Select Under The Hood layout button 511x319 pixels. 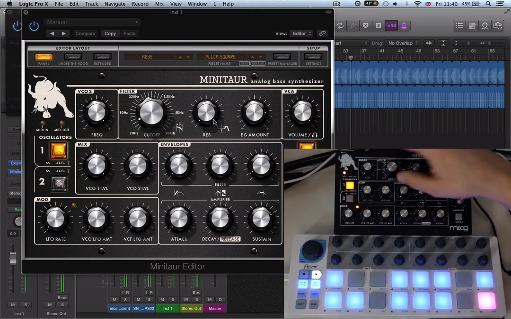click(x=73, y=57)
